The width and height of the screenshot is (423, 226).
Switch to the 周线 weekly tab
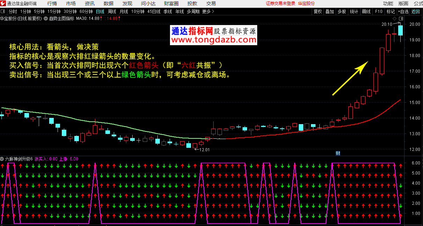click(x=112, y=11)
